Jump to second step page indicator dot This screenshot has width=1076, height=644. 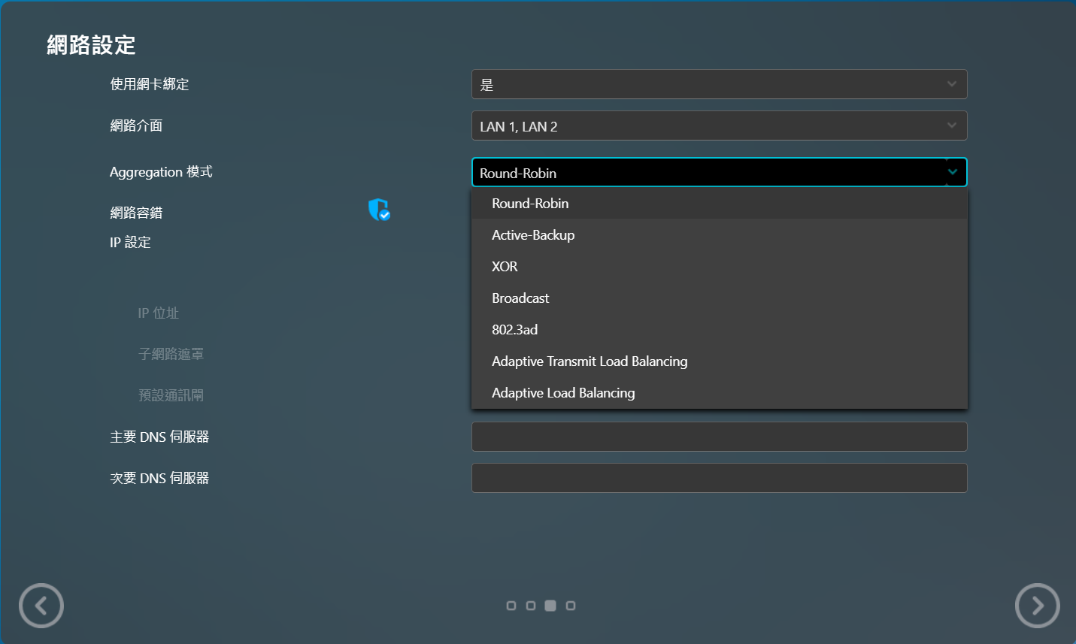531,606
